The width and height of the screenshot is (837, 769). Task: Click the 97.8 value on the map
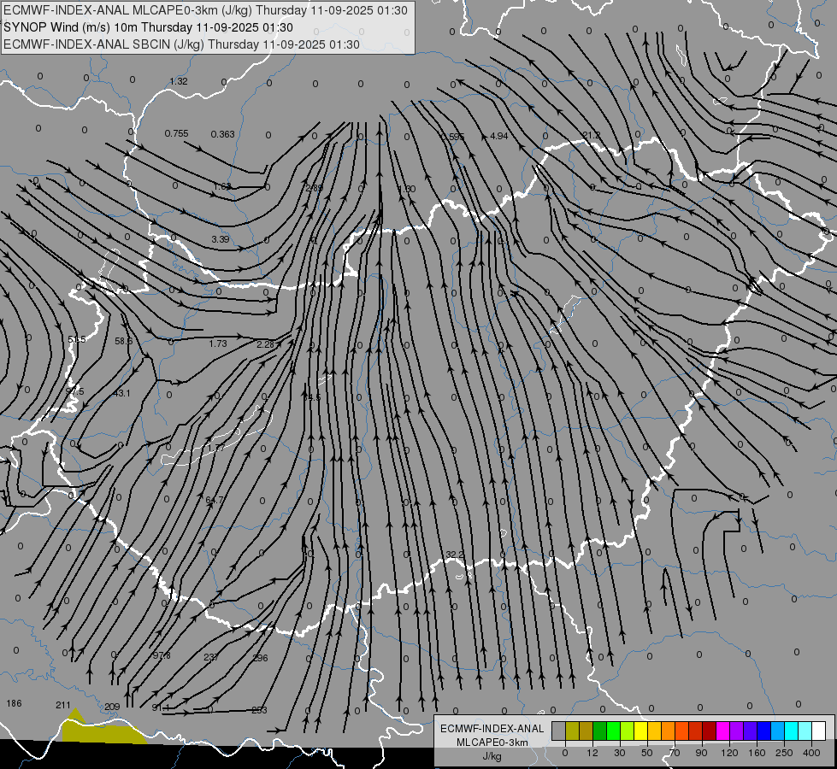tap(162, 655)
